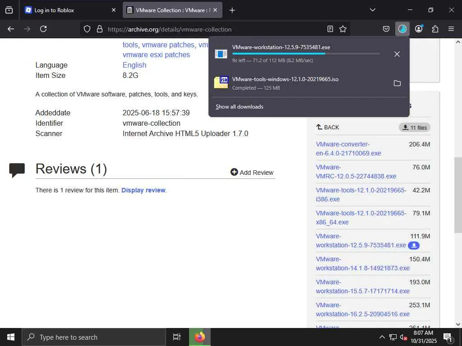
Task: Click VMware-workstation-12.5.9 download progress bar
Action: point(306,54)
